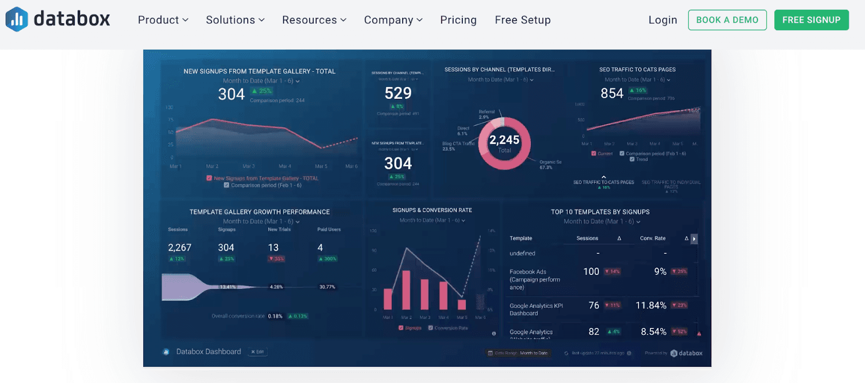Go to the Pricing page
The width and height of the screenshot is (865, 383).
tap(458, 20)
